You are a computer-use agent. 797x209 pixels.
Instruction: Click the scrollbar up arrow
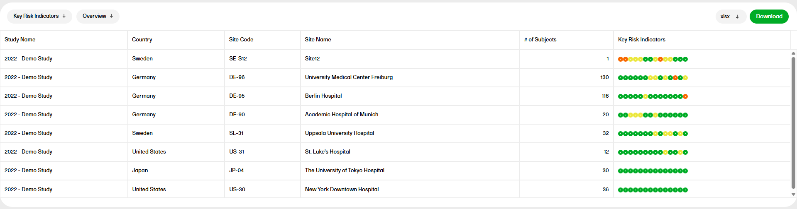(793, 53)
